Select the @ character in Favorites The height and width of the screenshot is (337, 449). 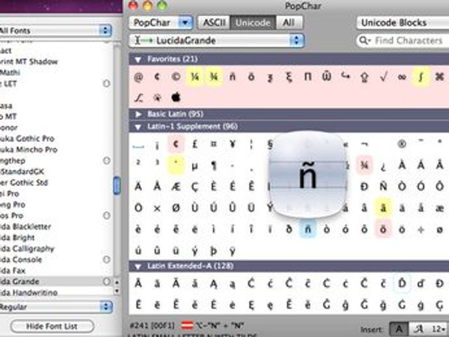point(139,77)
